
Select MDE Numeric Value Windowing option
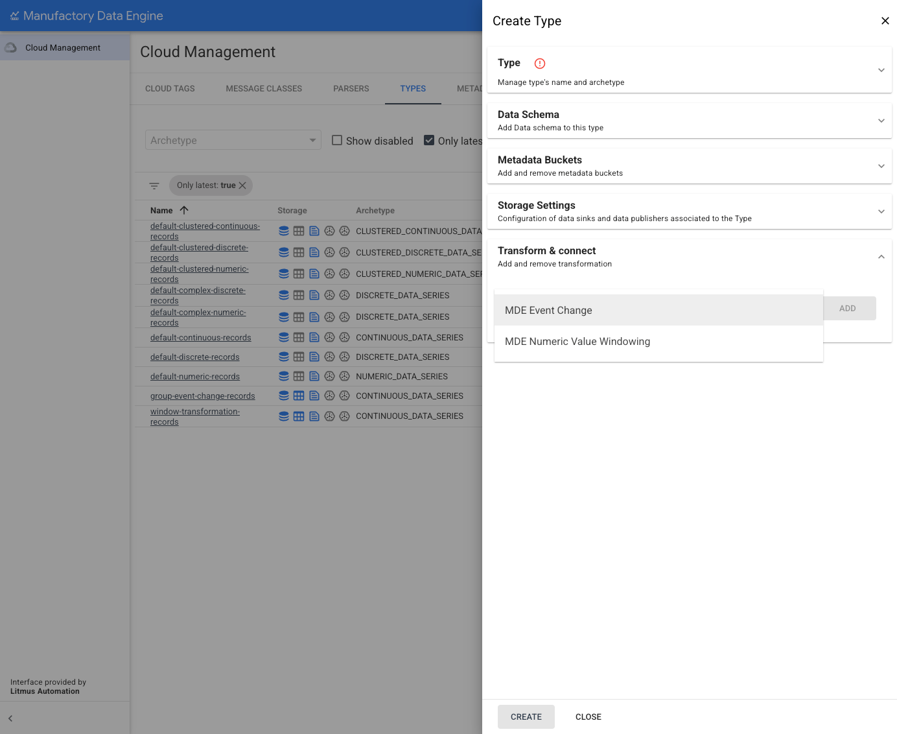point(577,342)
